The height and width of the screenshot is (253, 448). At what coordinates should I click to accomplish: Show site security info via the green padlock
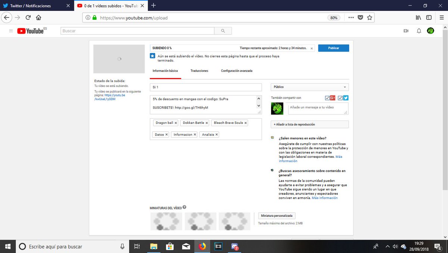click(94, 18)
